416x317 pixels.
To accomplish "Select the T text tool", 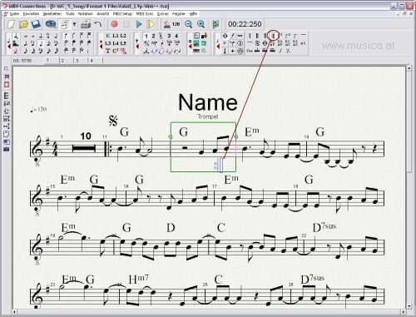I will pyautogui.click(x=108, y=51).
